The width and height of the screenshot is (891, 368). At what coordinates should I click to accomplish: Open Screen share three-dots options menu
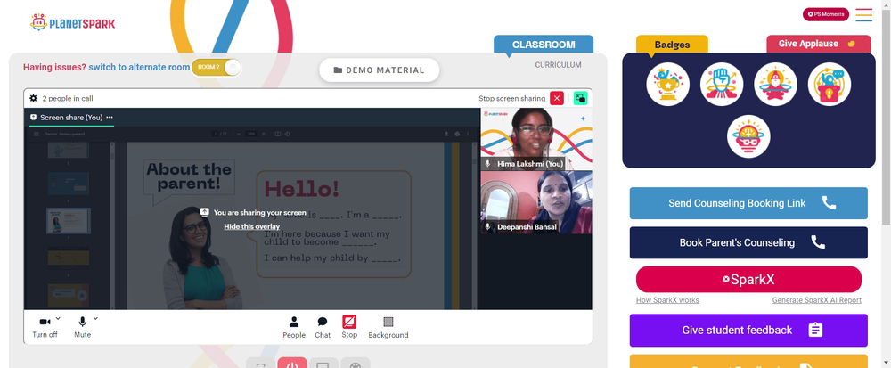(x=110, y=118)
